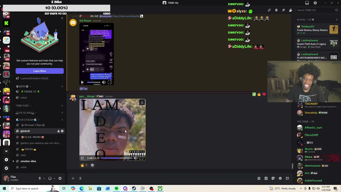Open the Discord help icon

click(315, 3)
